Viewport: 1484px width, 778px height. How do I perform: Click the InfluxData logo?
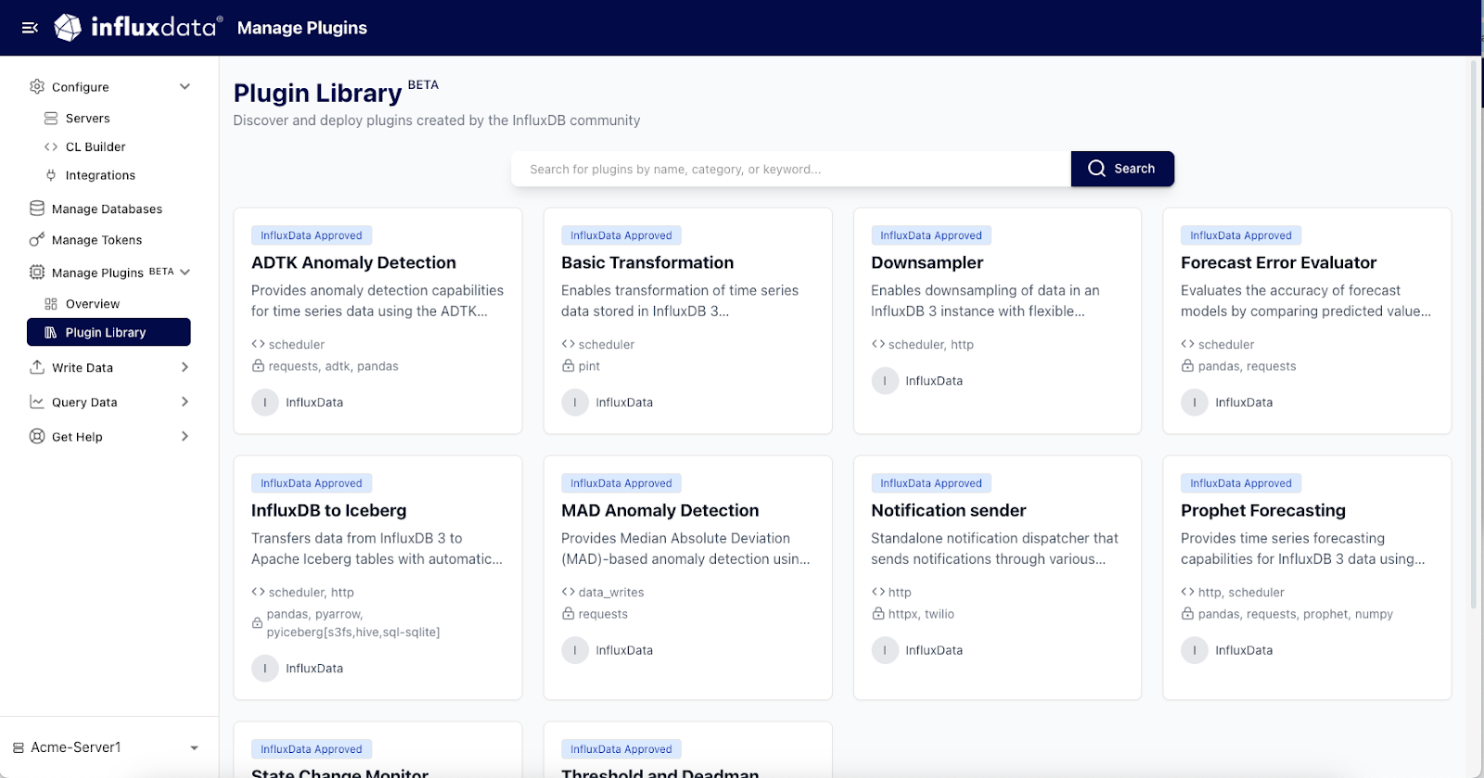pyautogui.click(x=138, y=28)
